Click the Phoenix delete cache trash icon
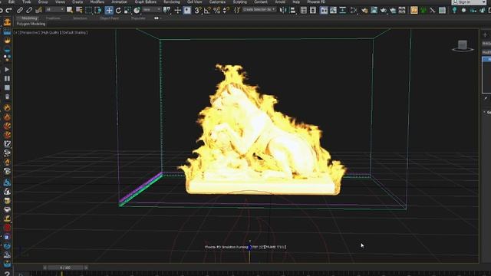The image size is (491, 276). click(x=7, y=97)
